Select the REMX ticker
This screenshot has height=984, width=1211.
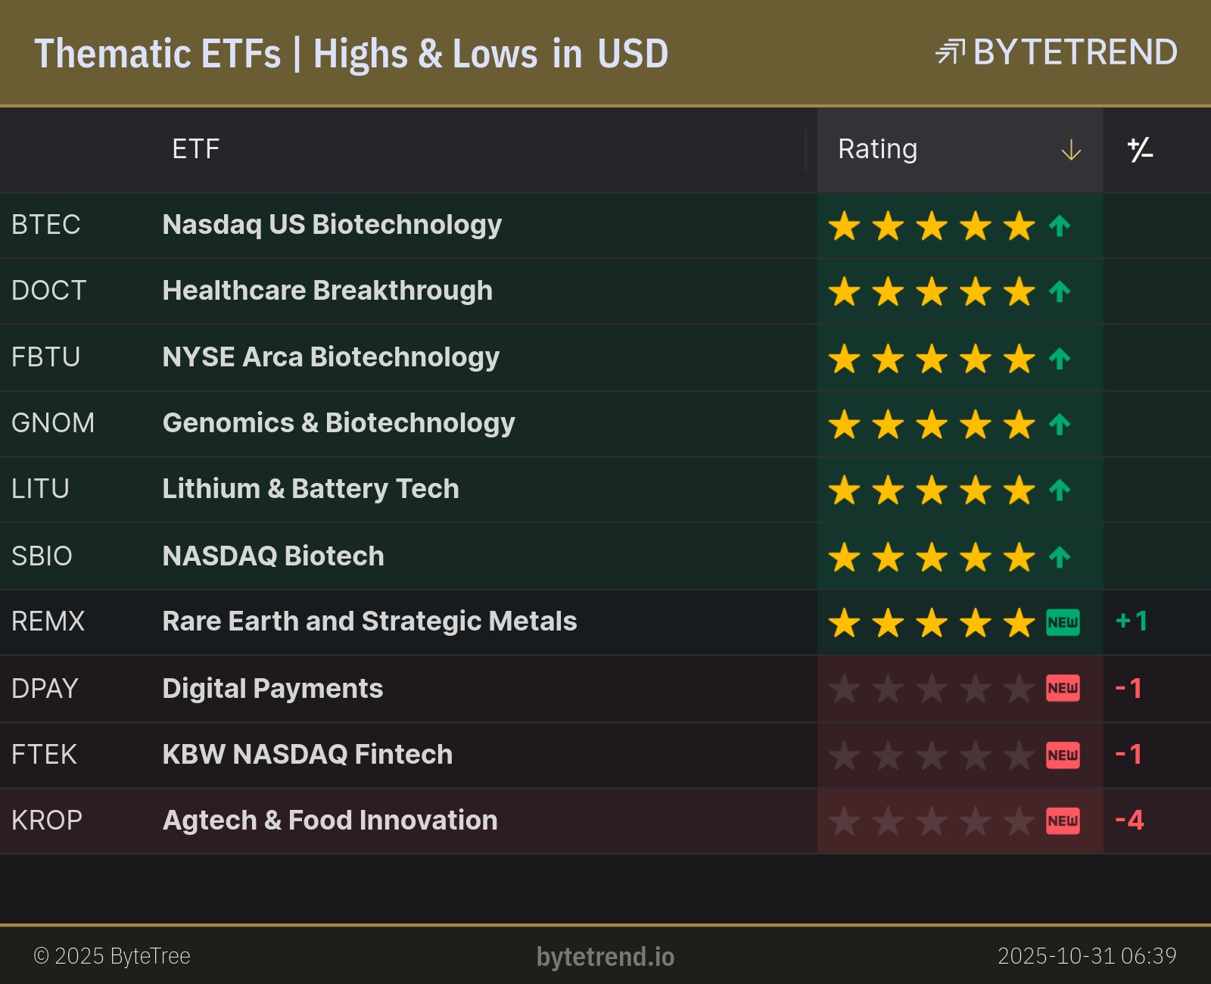[48, 621]
